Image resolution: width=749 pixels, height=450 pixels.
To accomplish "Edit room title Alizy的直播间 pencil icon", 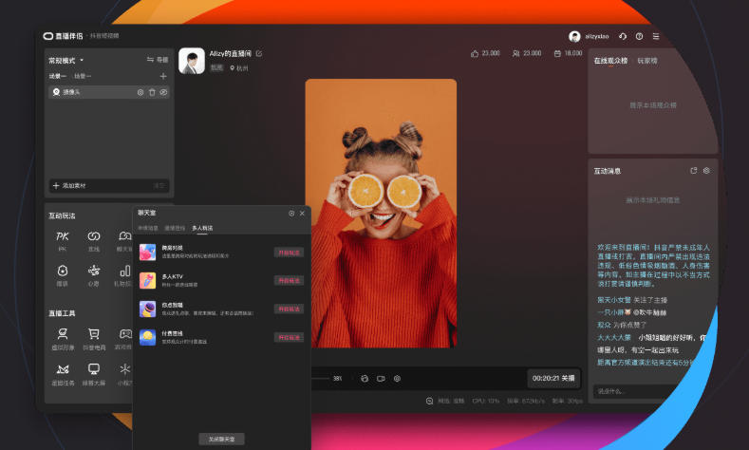I will click(259, 53).
